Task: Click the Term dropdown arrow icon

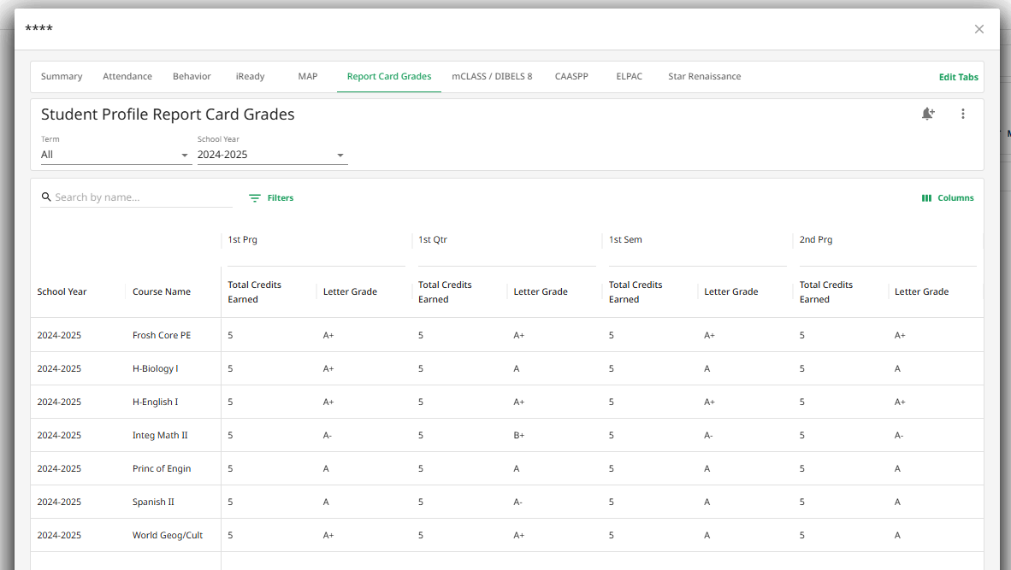Action: tap(185, 155)
